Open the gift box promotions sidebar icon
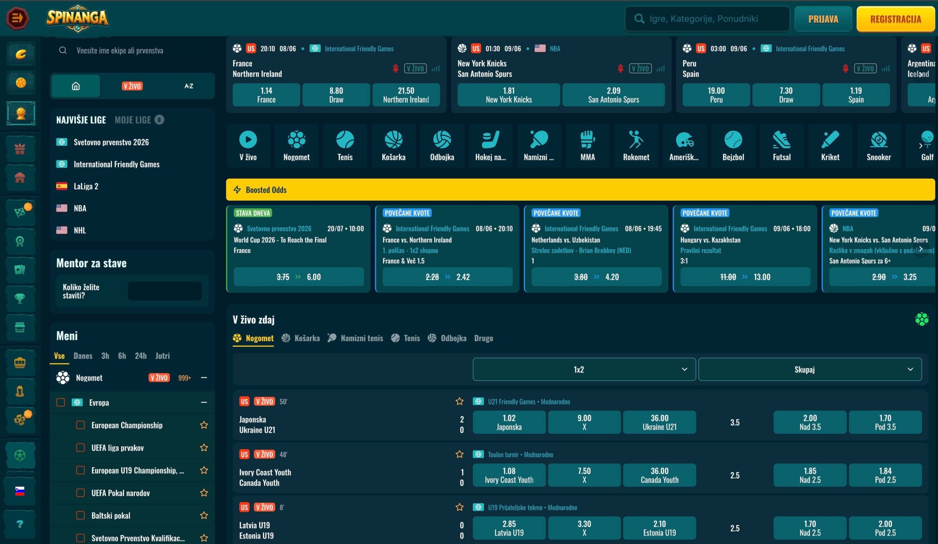938x544 pixels. tap(20, 149)
